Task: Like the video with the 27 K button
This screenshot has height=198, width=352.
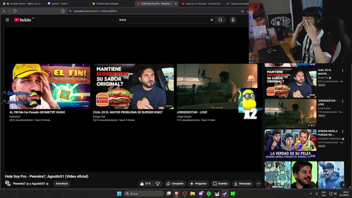Action: click(x=145, y=184)
